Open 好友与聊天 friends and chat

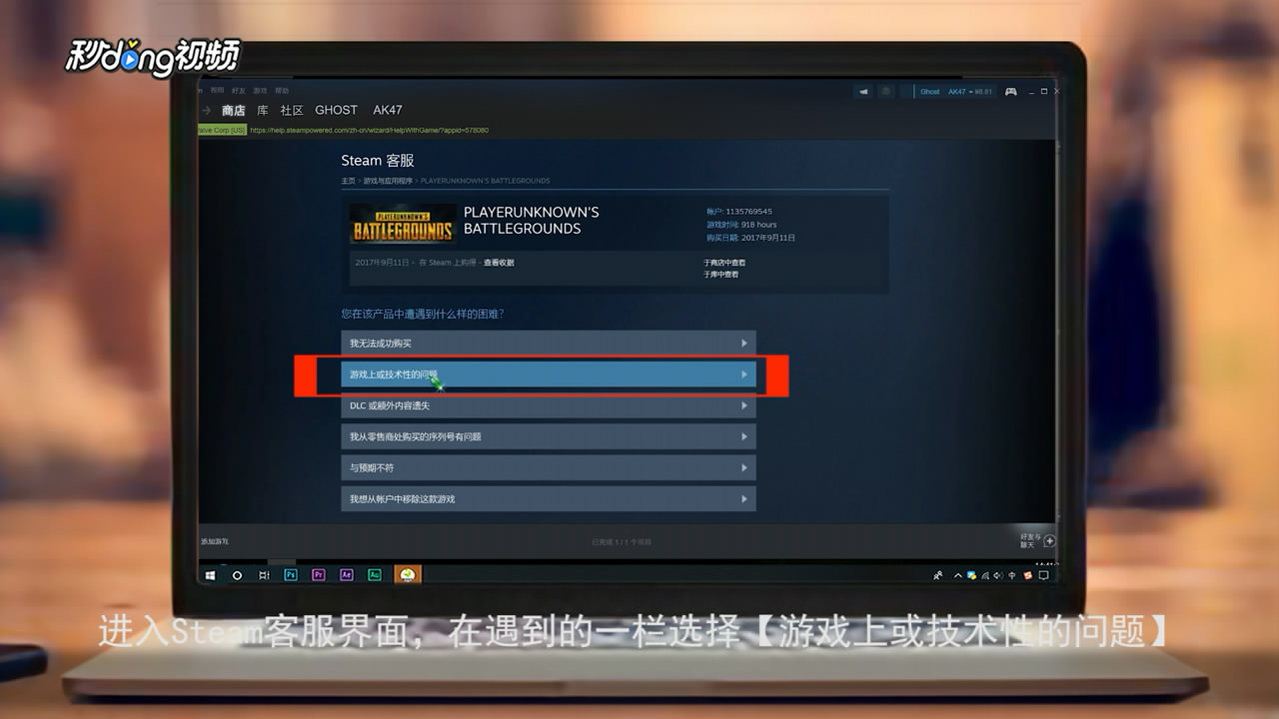click(x=1037, y=540)
